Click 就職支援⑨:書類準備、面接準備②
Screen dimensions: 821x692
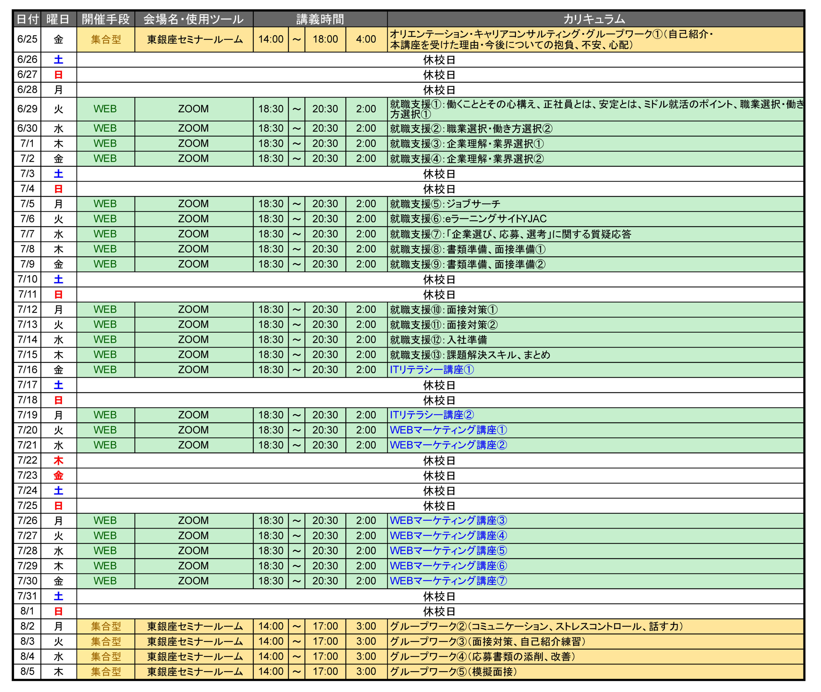[468, 265]
